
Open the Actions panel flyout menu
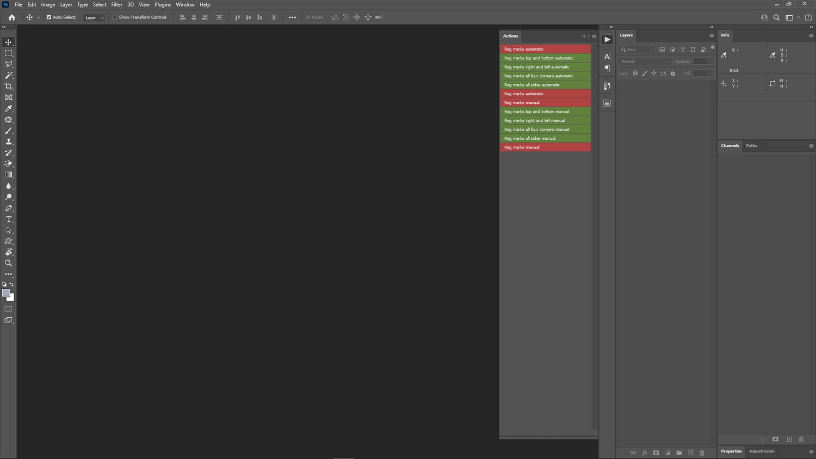coord(594,36)
